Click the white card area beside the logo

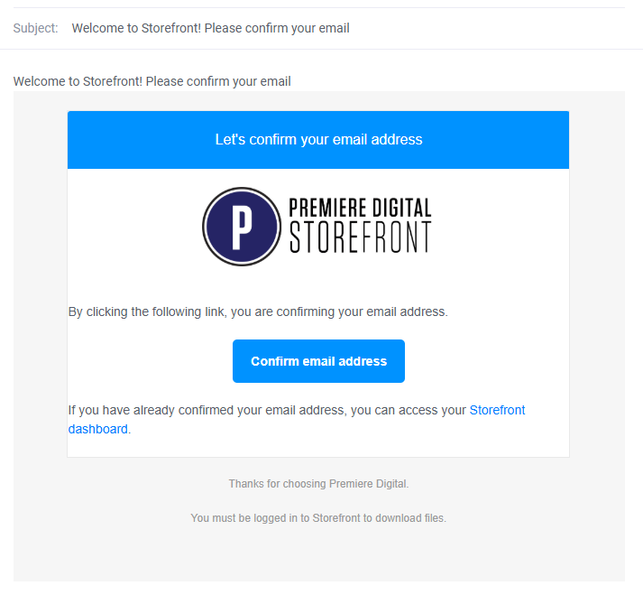click(501, 226)
